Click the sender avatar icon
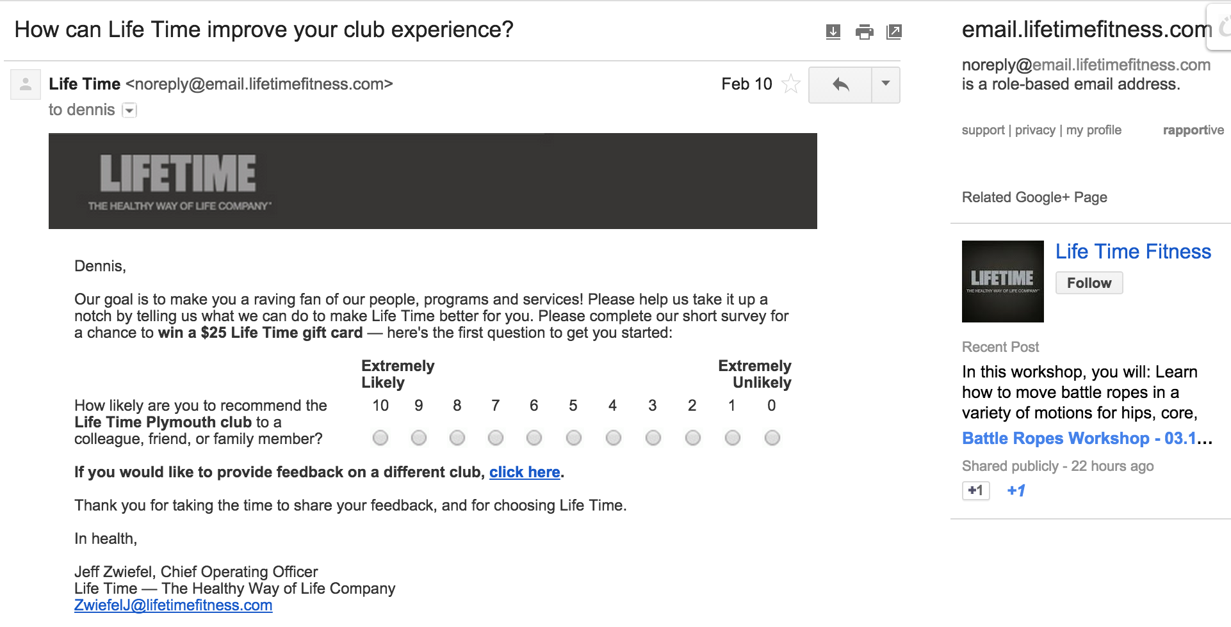This screenshot has height=627, width=1231. pyautogui.click(x=26, y=84)
